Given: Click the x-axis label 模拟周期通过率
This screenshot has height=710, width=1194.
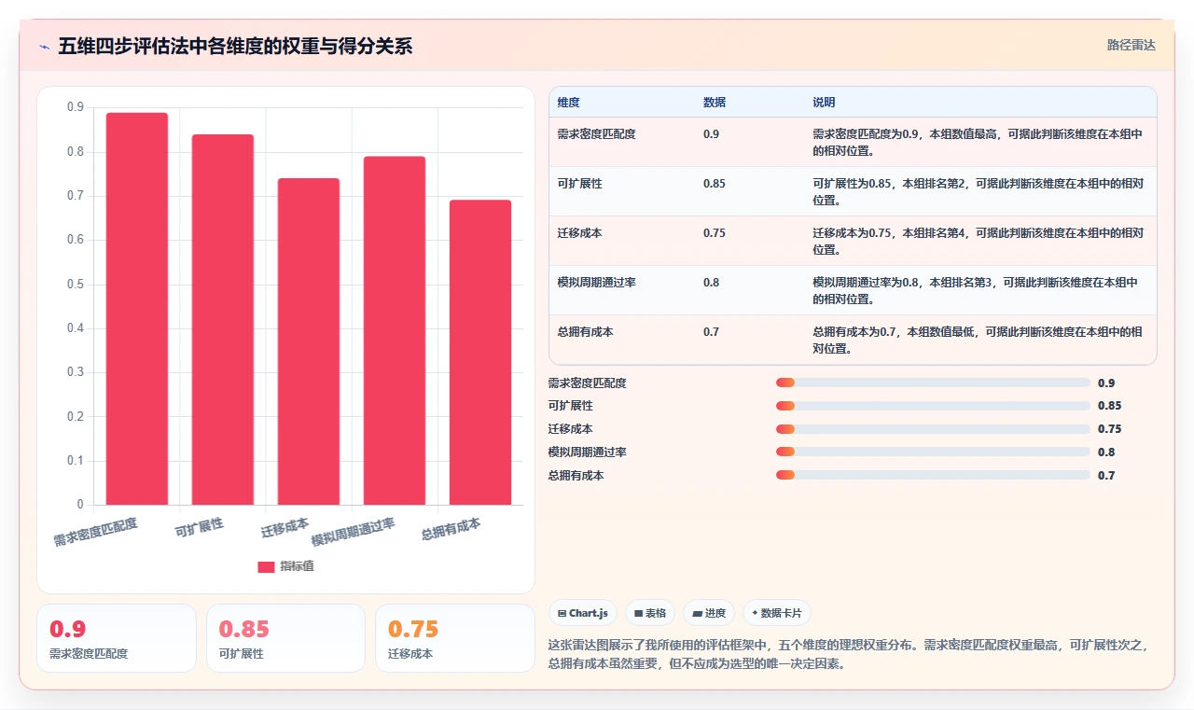Looking at the screenshot, I should pyautogui.click(x=354, y=533).
